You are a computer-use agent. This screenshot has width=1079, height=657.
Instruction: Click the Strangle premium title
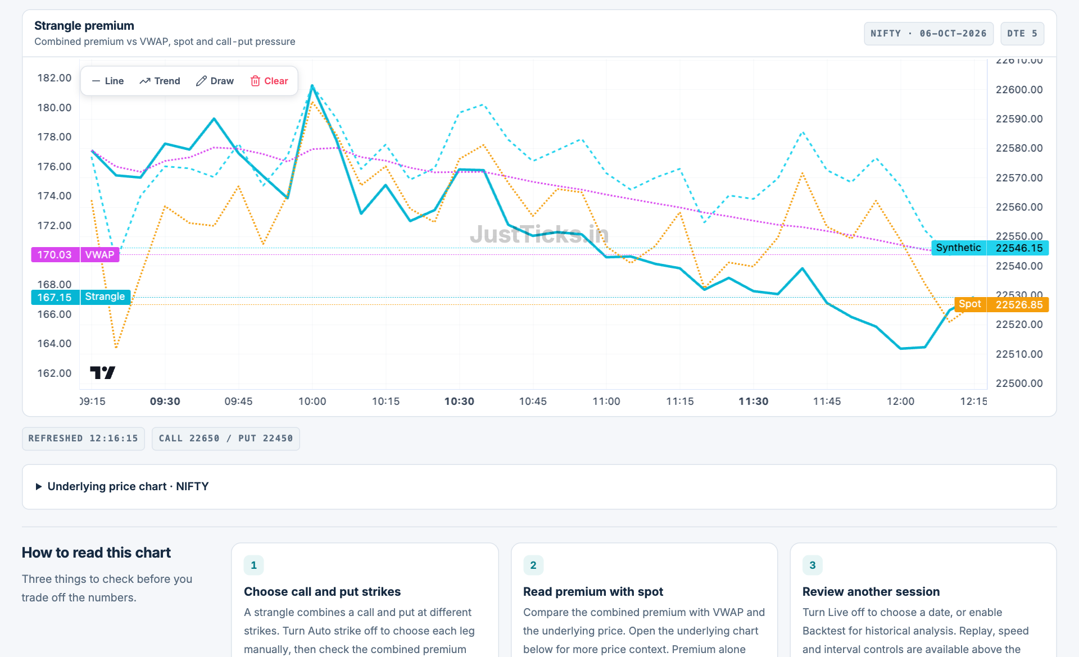tap(84, 26)
